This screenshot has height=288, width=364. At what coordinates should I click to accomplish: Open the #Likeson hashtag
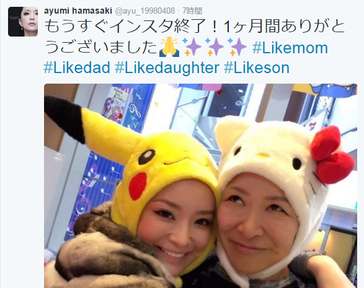coord(257,68)
